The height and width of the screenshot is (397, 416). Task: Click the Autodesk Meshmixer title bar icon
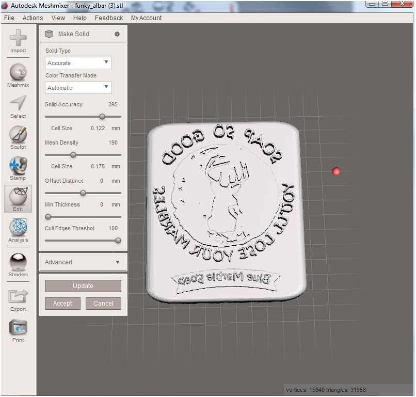coord(5,5)
